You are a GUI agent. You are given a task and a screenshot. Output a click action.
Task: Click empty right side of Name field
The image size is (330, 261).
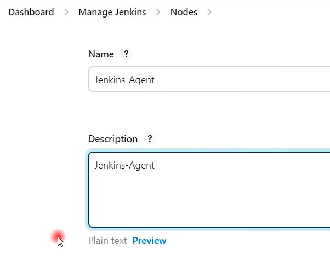pos(274,80)
